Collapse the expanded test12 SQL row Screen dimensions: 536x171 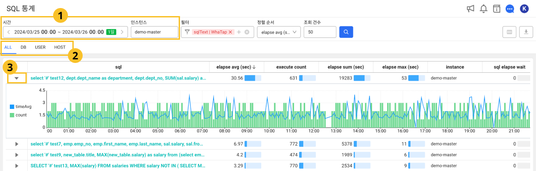point(17,78)
